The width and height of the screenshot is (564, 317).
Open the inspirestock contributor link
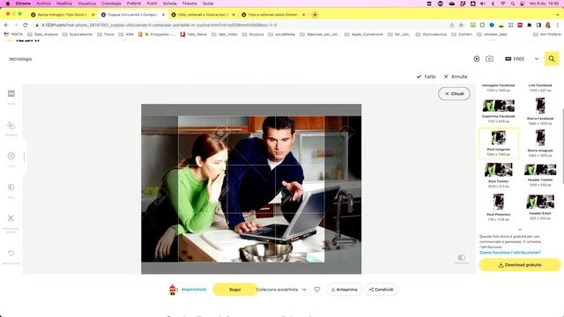(x=194, y=290)
